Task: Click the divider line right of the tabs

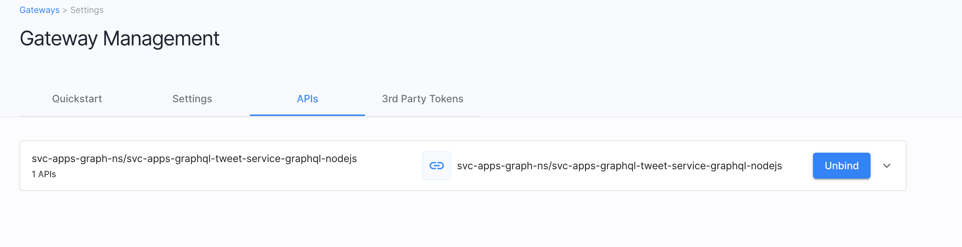Action: tap(710, 117)
